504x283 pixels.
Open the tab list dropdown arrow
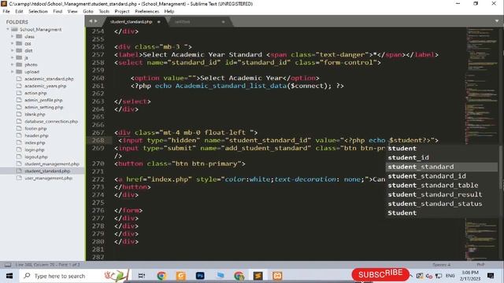pyautogui.click(x=497, y=21)
